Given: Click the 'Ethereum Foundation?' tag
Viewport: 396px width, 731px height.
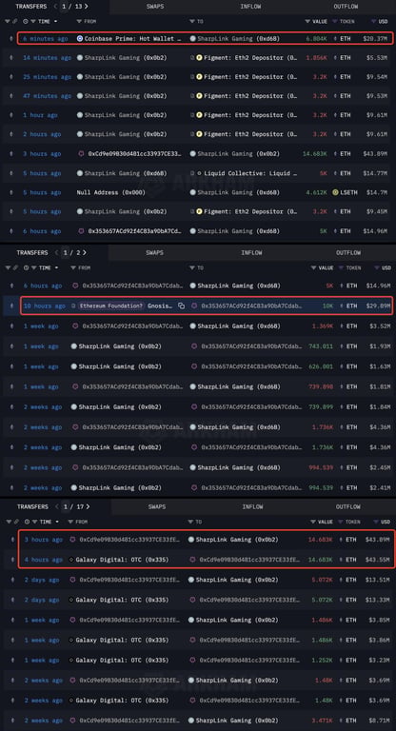Looking at the screenshot, I should point(111,306).
